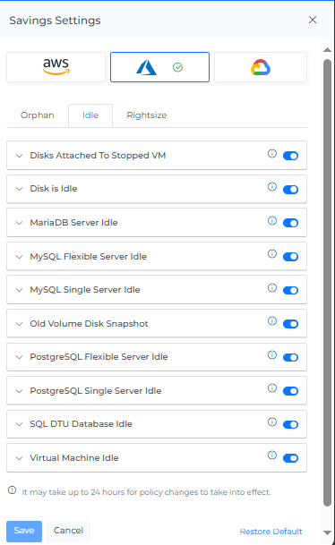The image size is (335, 545).
Task: Switch to the Orphan tab
Action: pyautogui.click(x=38, y=115)
